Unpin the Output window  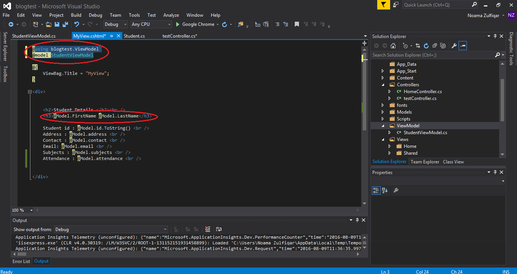pyautogui.click(x=357, y=220)
